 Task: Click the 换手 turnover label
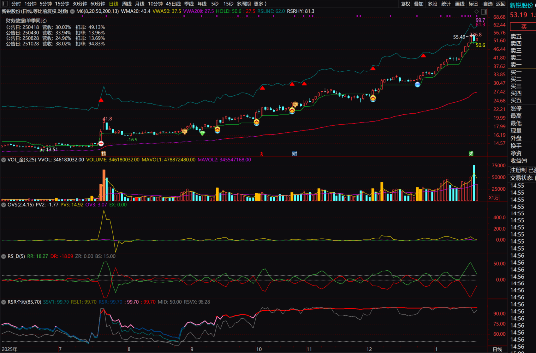[x=516, y=146]
